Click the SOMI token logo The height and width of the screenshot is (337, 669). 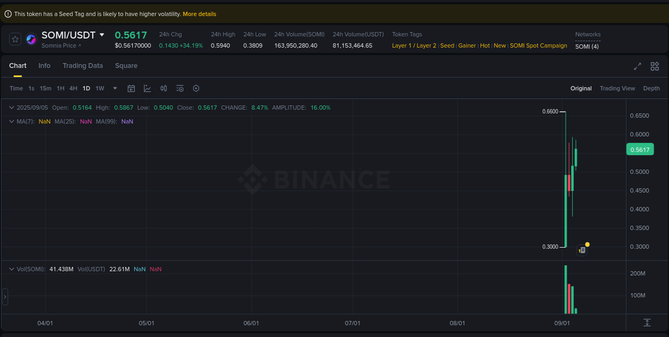pyautogui.click(x=31, y=39)
